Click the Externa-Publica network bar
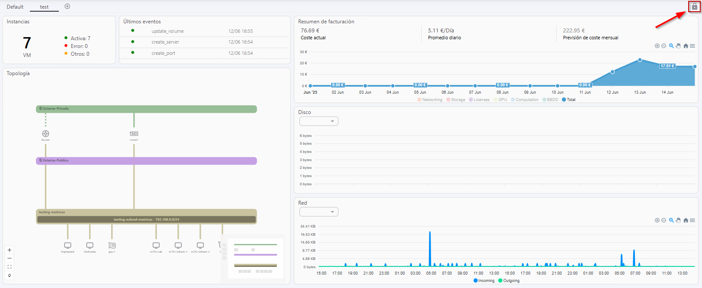 click(146, 161)
